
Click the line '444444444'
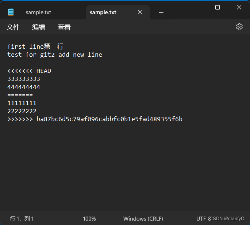coord(24,87)
